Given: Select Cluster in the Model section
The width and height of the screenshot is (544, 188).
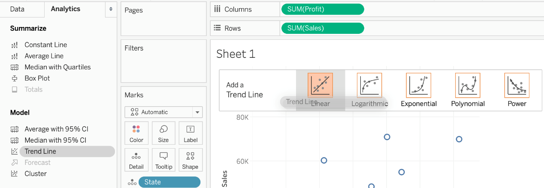Looking at the screenshot, I should click(x=36, y=173).
